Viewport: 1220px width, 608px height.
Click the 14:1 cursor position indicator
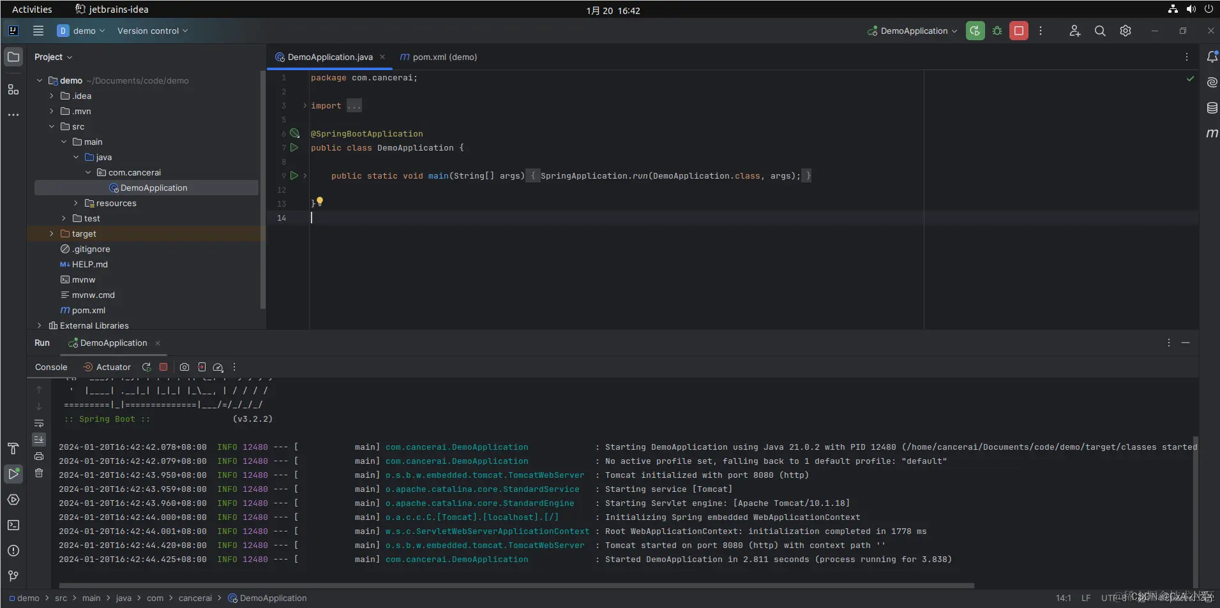(1063, 598)
